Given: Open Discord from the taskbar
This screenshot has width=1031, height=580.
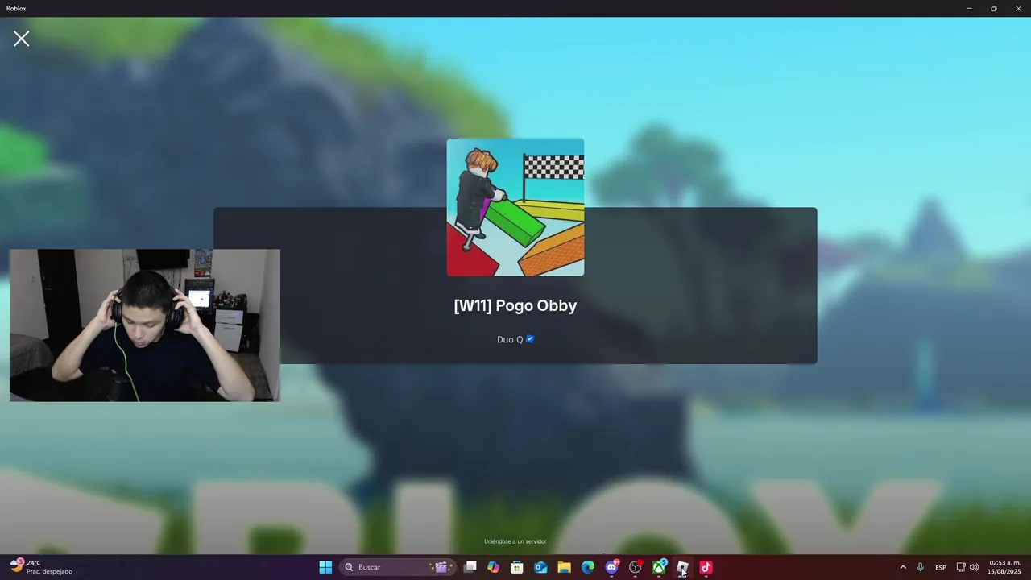Looking at the screenshot, I should pos(611,567).
